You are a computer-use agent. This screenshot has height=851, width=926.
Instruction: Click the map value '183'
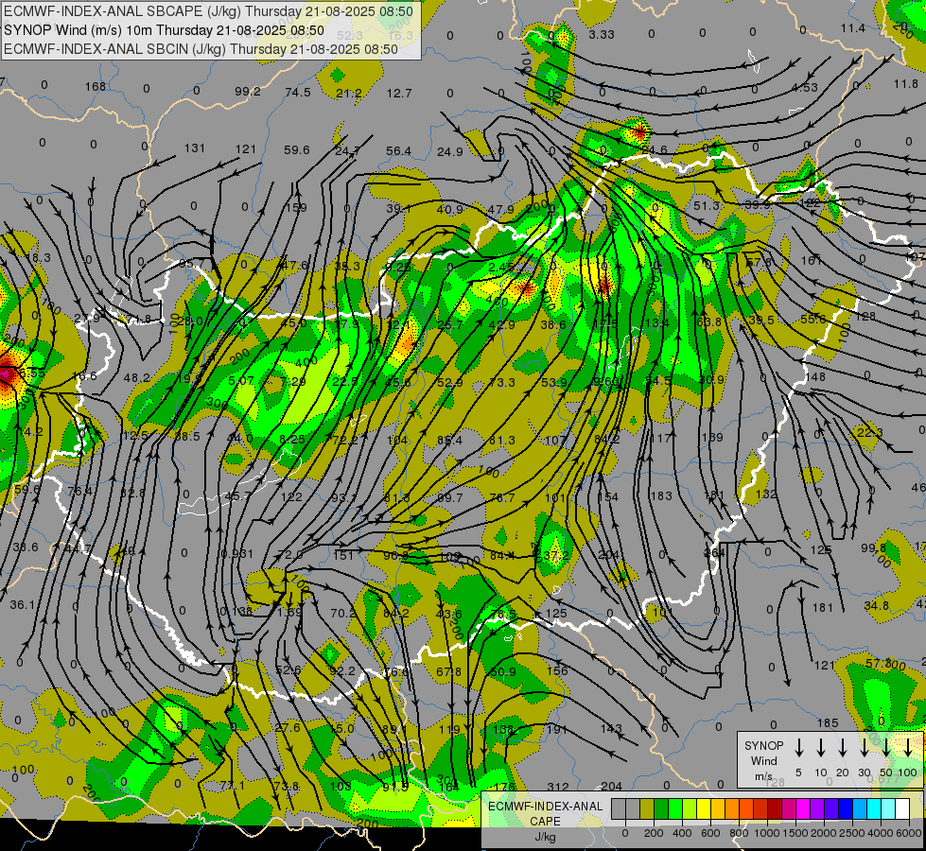tap(661, 496)
